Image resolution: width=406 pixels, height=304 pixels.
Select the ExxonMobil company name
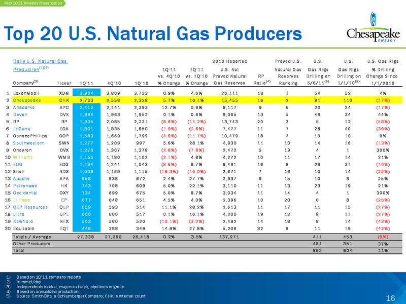click(26, 93)
